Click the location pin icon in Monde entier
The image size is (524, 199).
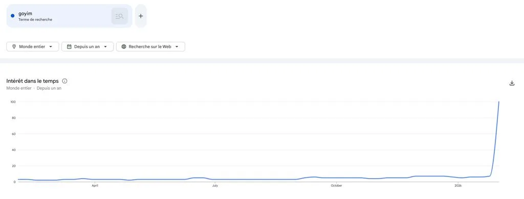[x=14, y=46]
